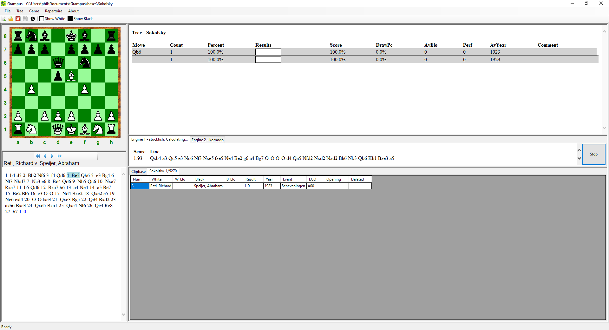Screen dimensions: 609x330
Task: Open a database with the folder icon
Action: [11, 19]
